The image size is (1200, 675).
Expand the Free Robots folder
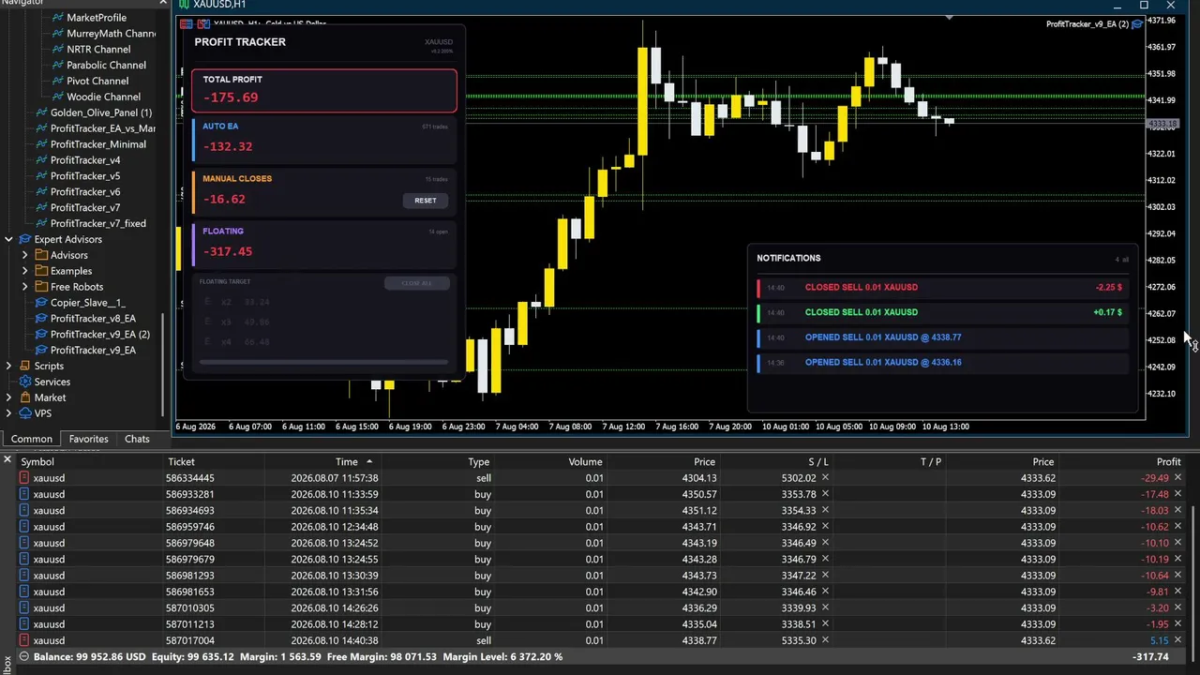(x=24, y=287)
